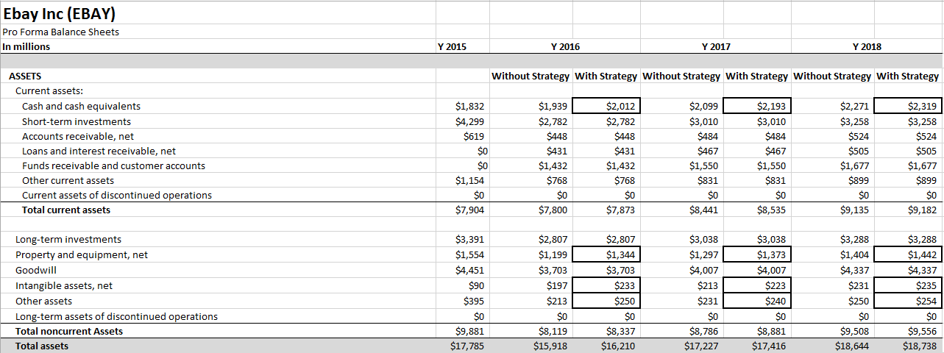Select the Y 2017 column header
944x353 pixels.
click(716, 46)
